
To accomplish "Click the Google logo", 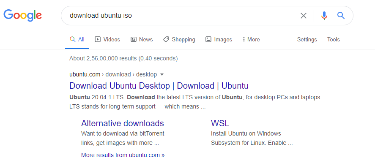I will [x=23, y=16].
